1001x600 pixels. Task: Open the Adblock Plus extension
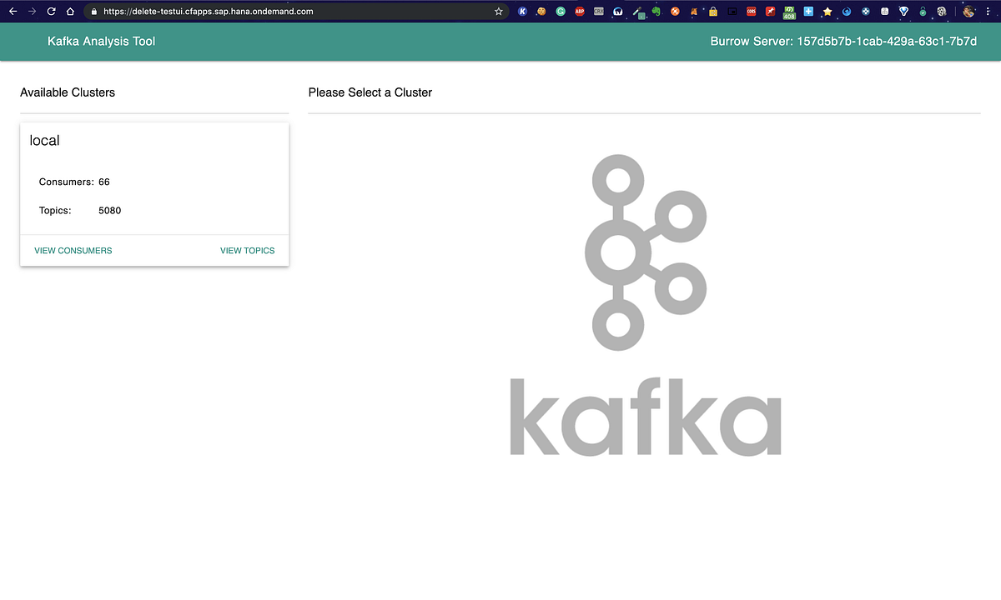click(x=579, y=12)
